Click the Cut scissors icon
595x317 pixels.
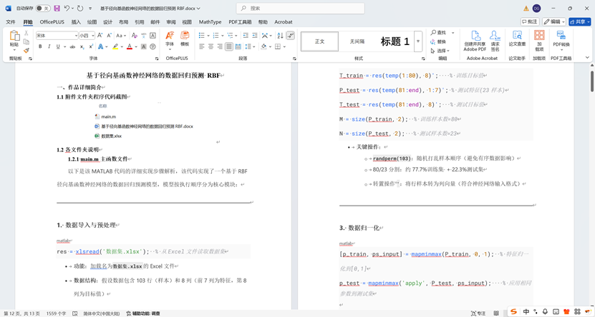(x=26, y=34)
